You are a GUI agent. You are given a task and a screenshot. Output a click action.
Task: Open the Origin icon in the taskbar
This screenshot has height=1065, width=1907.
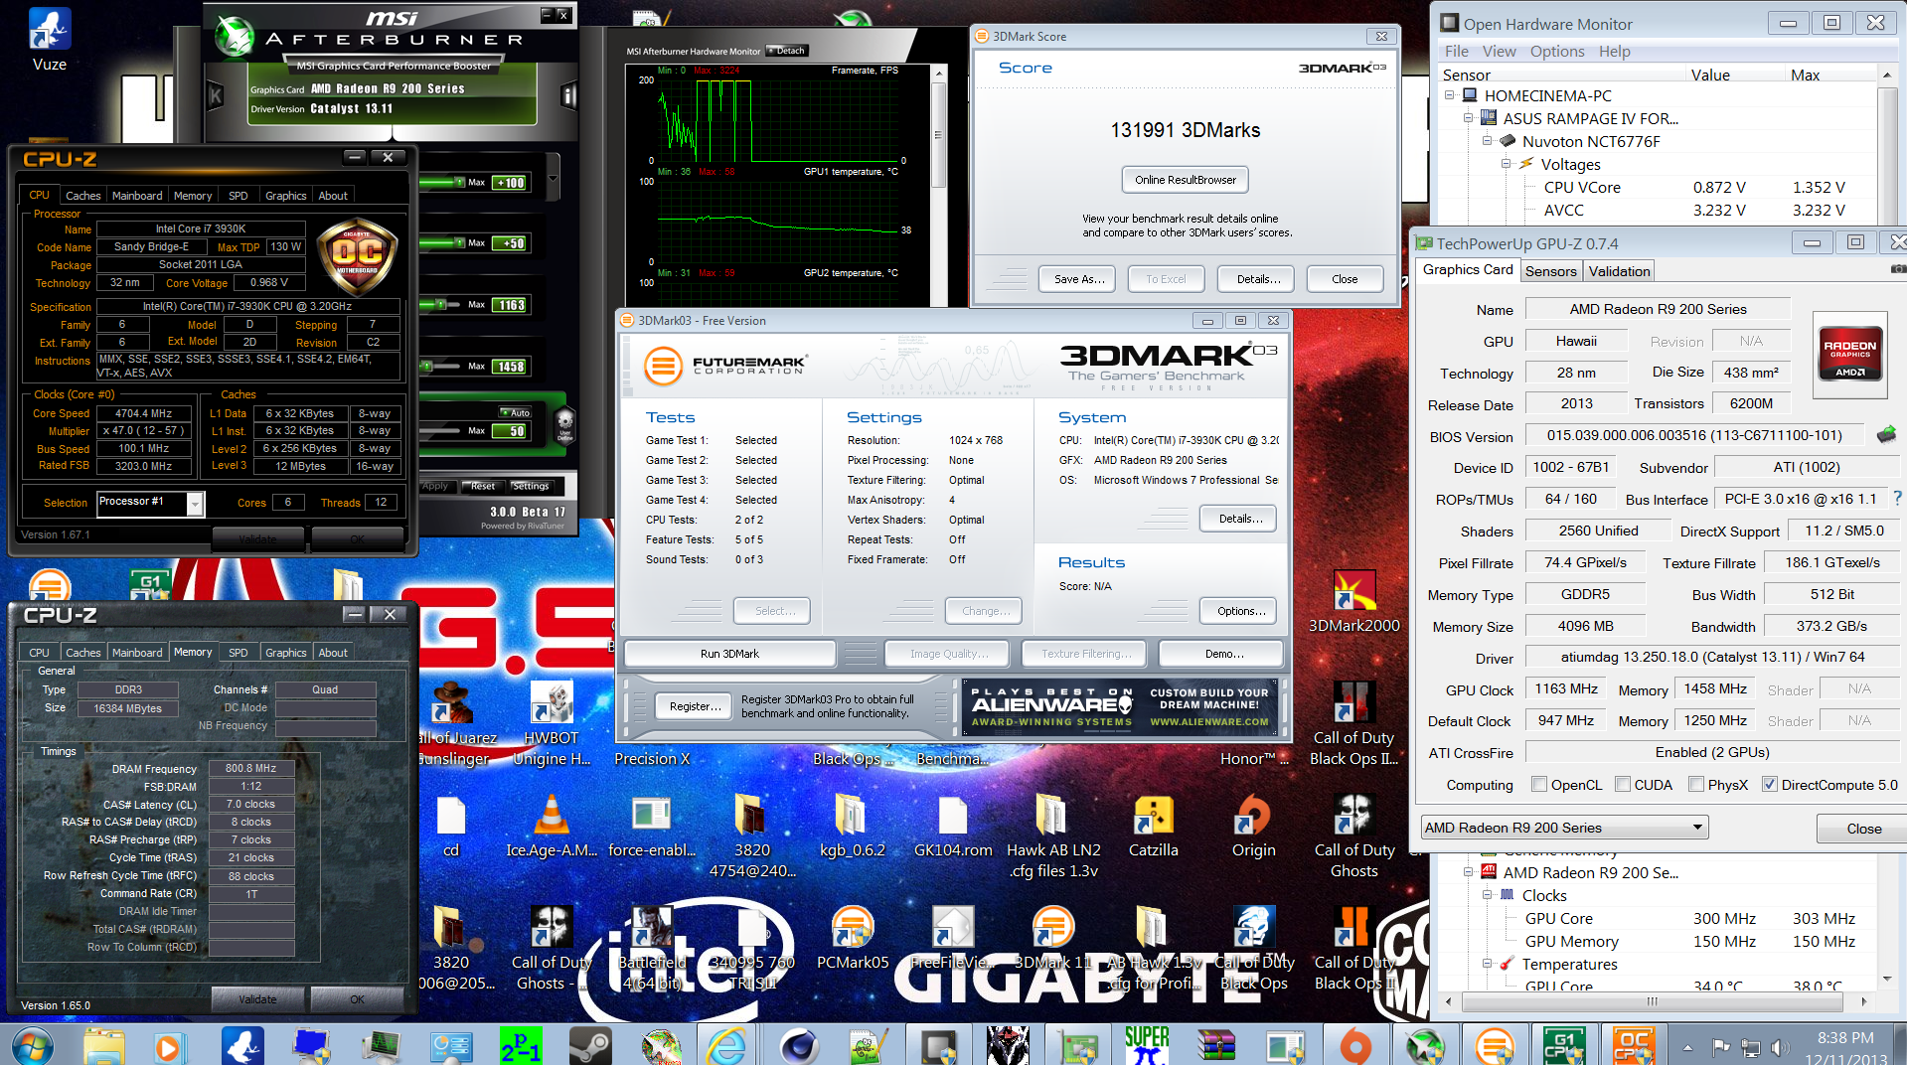point(1354,1046)
